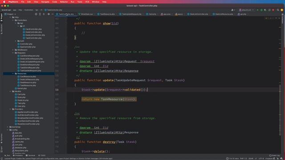Select RouteServiceProvider.php in the project tree

pos(28,124)
